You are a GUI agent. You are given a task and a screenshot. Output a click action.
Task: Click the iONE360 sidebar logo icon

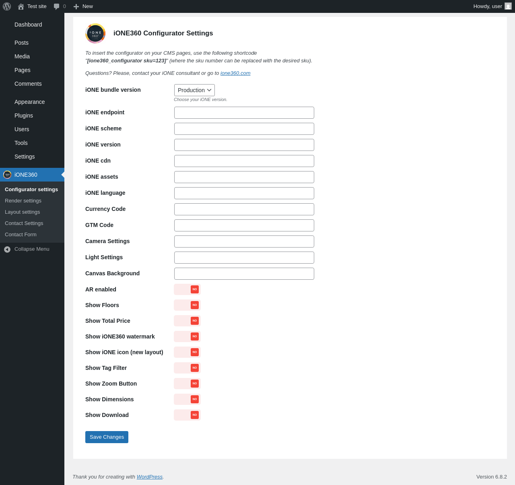click(x=7, y=175)
